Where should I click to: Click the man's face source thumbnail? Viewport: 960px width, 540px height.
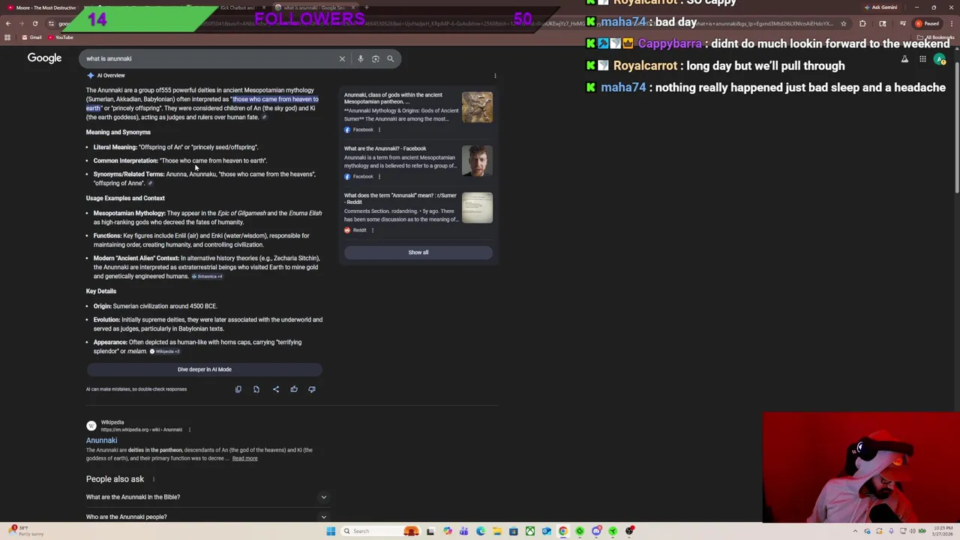click(x=477, y=160)
